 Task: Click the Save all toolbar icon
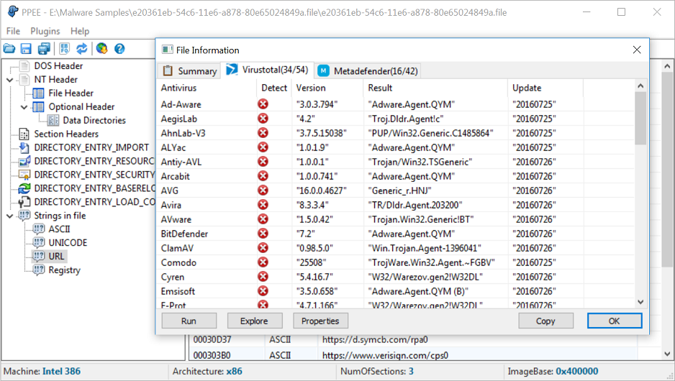44,49
